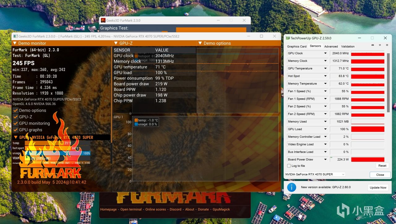Click the blue usage bar in GPU monitoring
396x224 pixels.
[x=58, y=153]
